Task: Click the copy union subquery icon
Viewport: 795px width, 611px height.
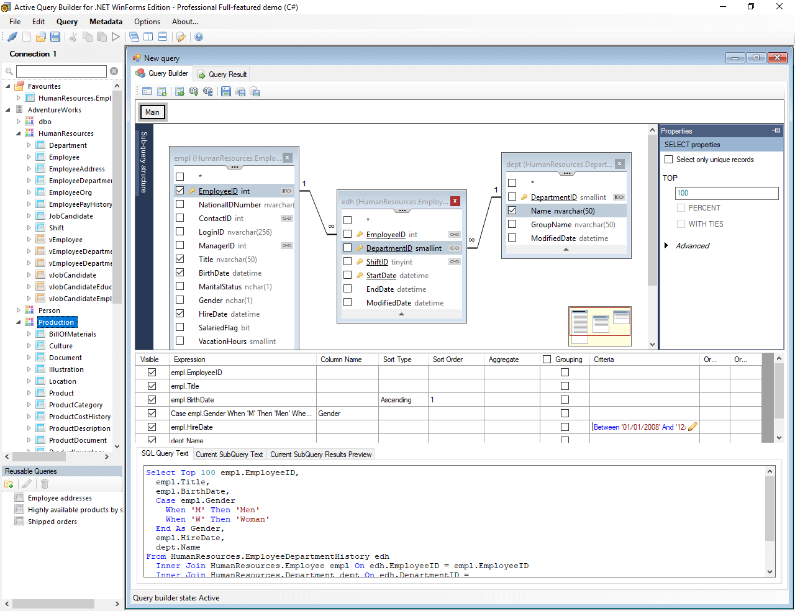Action: click(x=208, y=91)
